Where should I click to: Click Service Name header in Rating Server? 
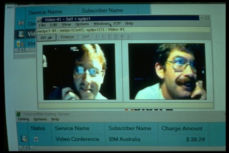[72, 128]
